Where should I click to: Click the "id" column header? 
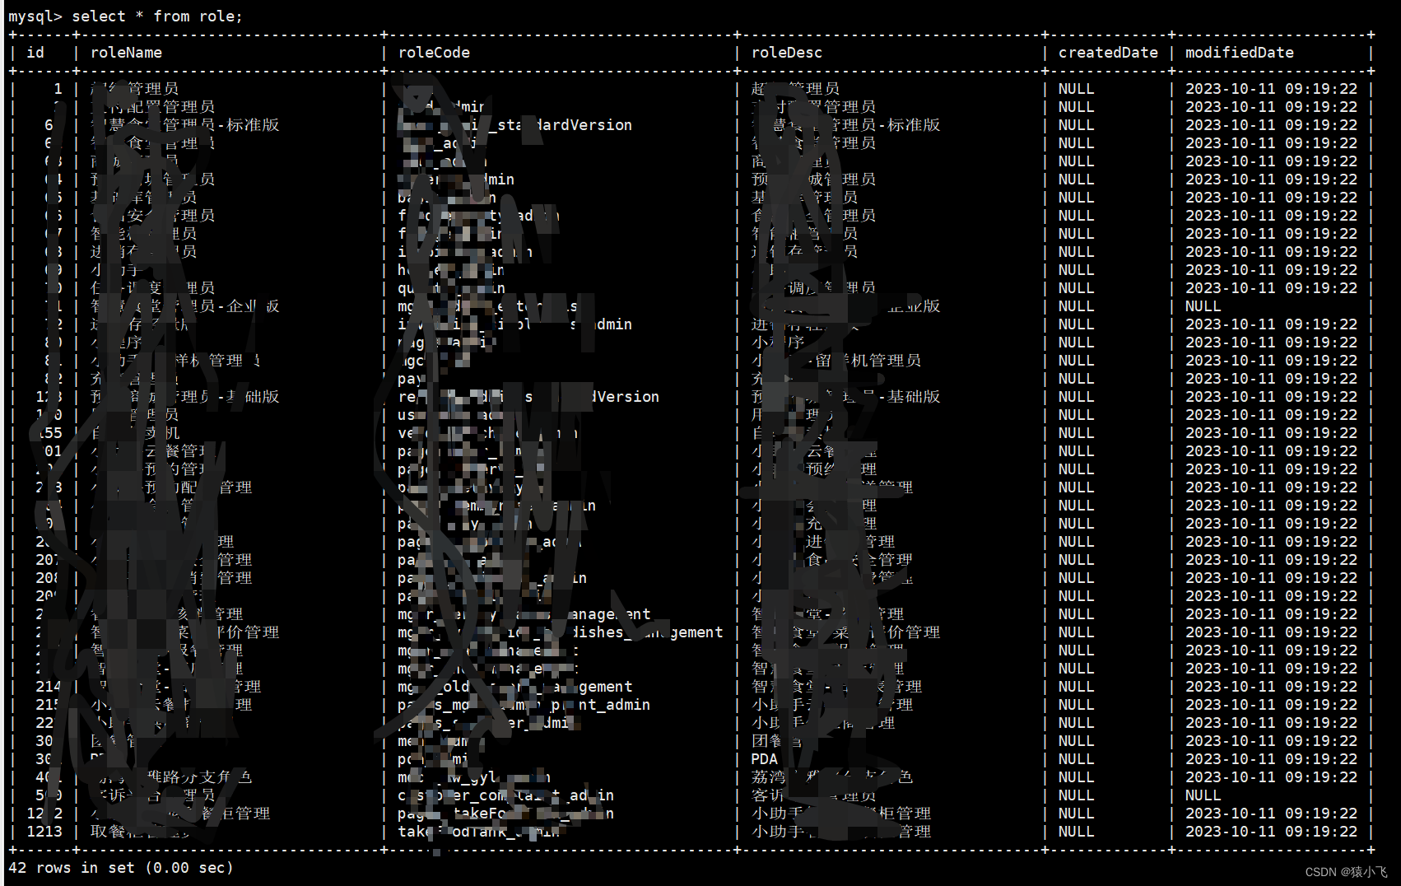[35, 52]
